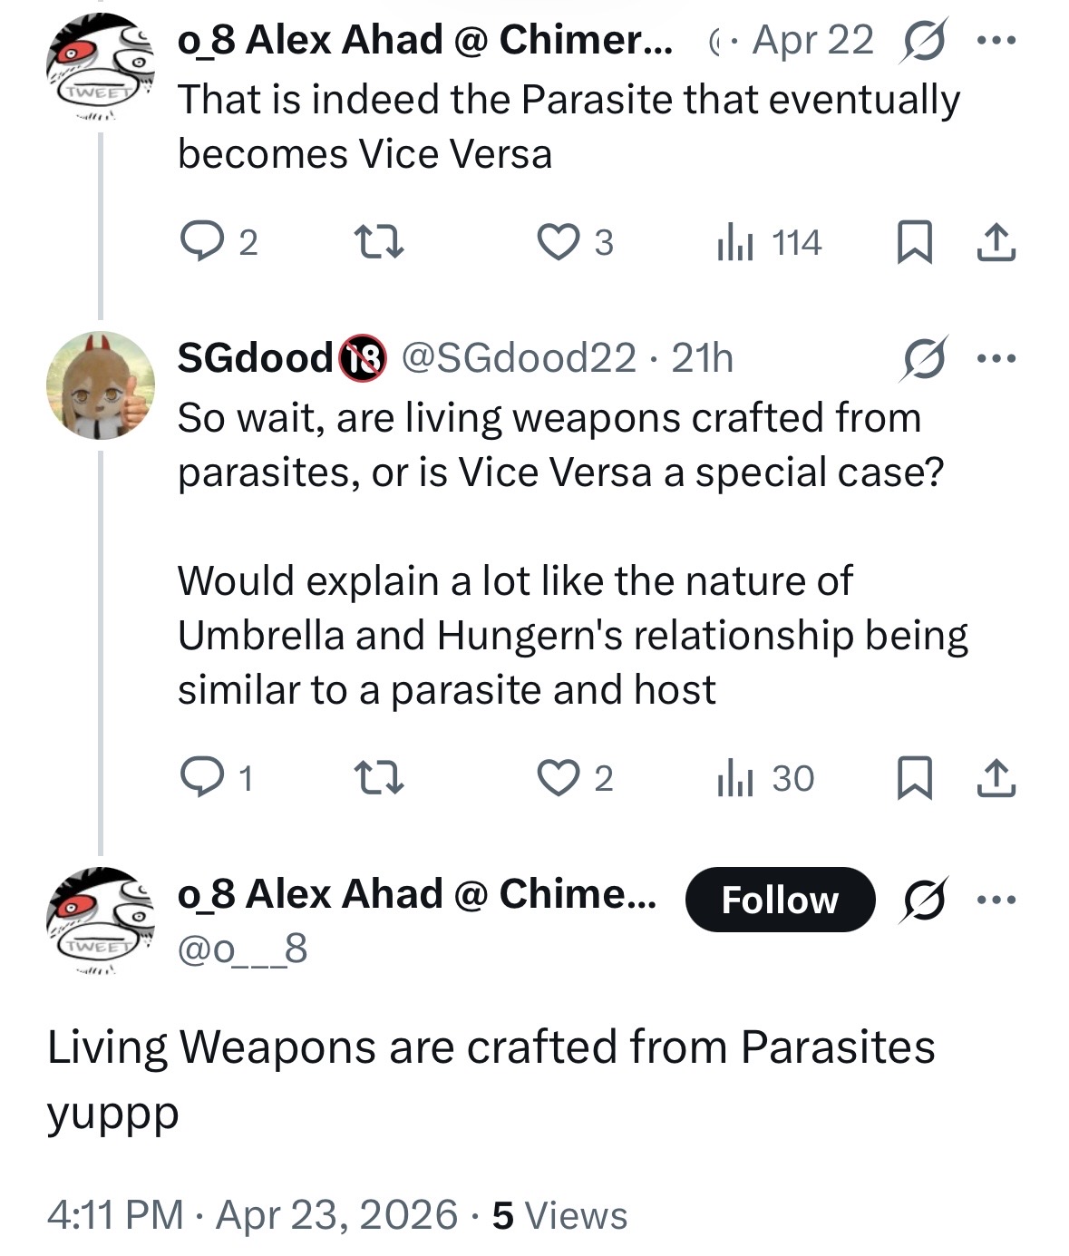The height and width of the screenshot is (1256, 1069).
Task: Retweet SGdood's living weapons tweet
Action: 378,778
